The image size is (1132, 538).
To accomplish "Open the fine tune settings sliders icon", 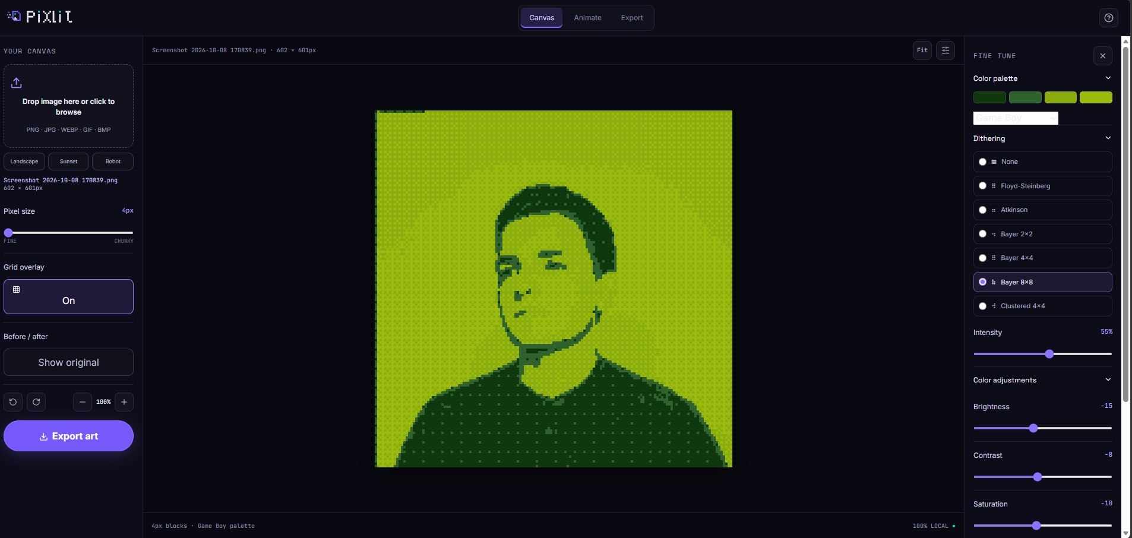I will 946,50.
